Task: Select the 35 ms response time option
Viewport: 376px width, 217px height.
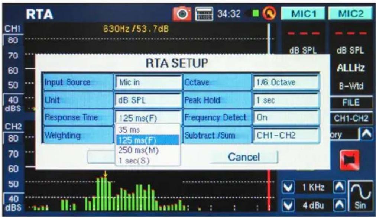Action: [x=148, y=130]
